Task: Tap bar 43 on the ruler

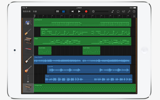Action: point(128,16)
